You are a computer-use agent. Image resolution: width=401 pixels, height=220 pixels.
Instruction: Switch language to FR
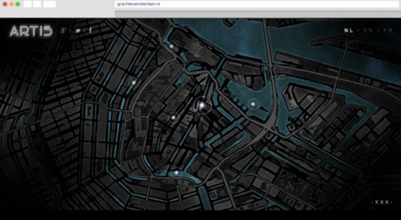pos(388,30)
